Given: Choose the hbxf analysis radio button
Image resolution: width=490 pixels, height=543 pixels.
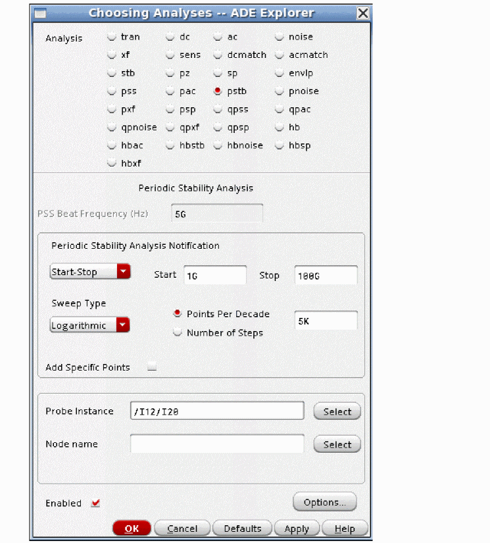Looking at the screenshot, I should tap(112, 163).
